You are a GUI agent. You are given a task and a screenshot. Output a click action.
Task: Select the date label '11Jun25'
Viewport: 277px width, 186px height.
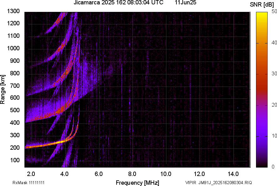pyautogui.click(x=186, y=3)
